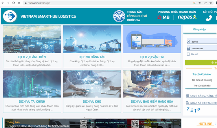The image size is (217, 128).
Task: Select the Tra cứu Container tab
Action: (202, 74)
